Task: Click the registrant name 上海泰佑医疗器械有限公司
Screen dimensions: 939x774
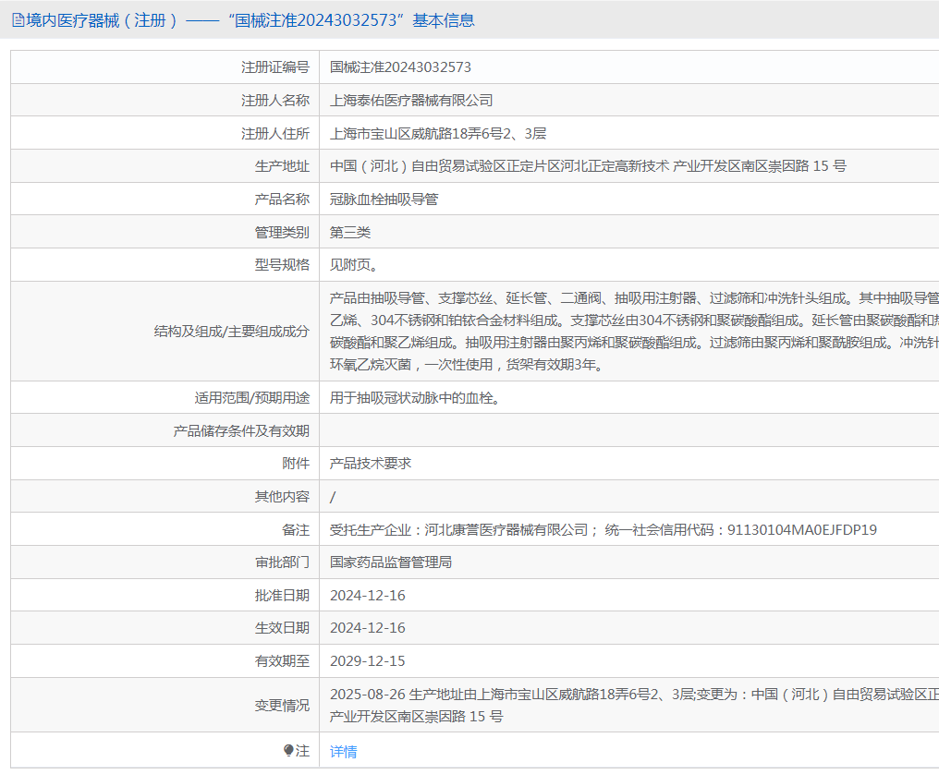Action: tap(411, 101)
